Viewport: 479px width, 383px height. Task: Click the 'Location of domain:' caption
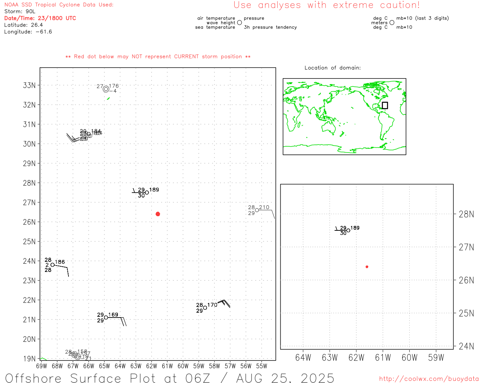333,68
